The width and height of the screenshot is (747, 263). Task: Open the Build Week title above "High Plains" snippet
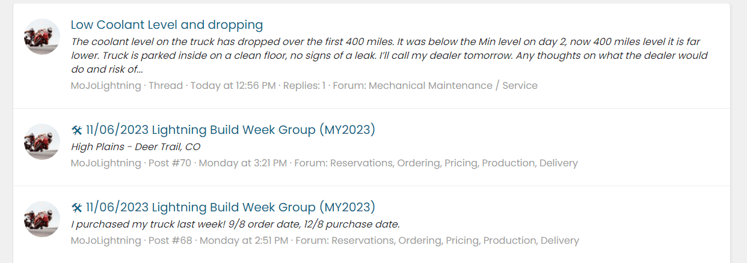pyautogui.click(x=230, y=130)
